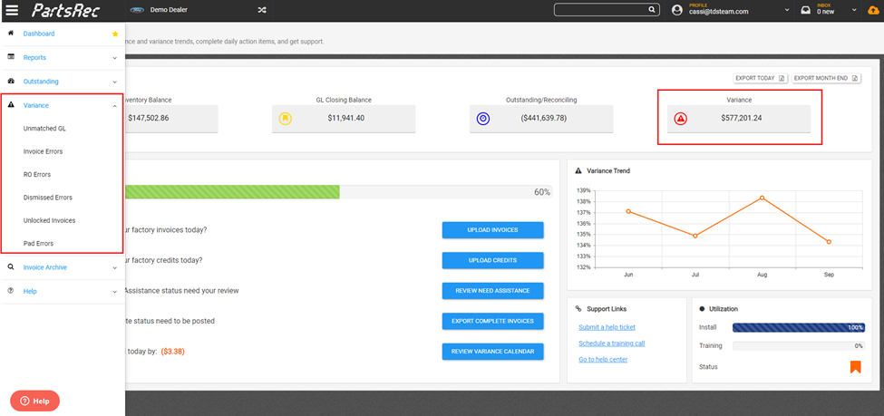The width and height of the screenshot is (884, 416).
Task: Expand the Help menu chevron
Action: (114, 292)
